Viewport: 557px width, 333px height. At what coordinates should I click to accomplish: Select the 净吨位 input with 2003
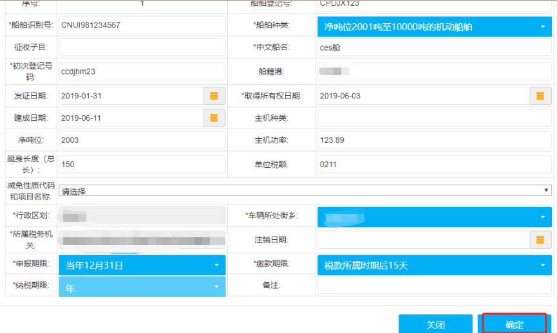tap(142, 140)
